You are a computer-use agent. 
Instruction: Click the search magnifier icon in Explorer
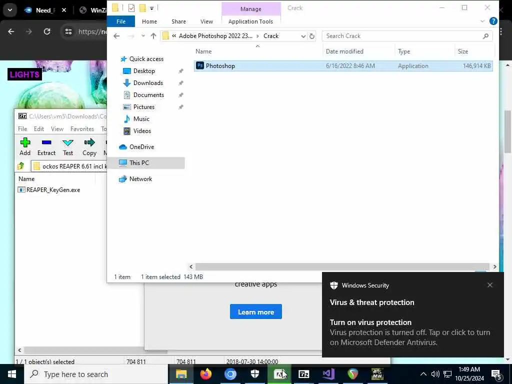(485, 36)
